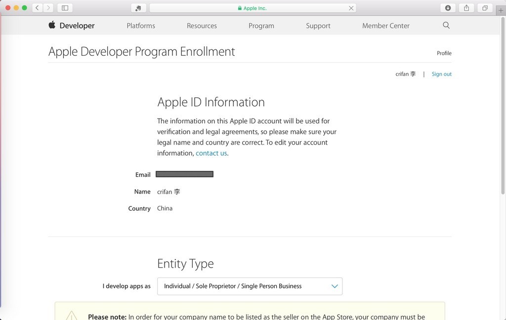Open Member Center

385,26
